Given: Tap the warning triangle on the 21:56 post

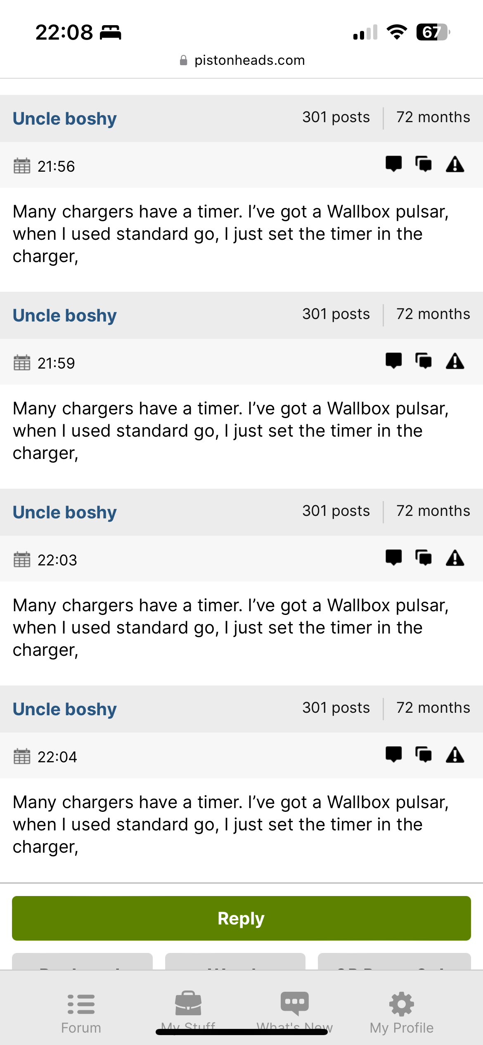Looking at the screenshot, I should 455,164.
